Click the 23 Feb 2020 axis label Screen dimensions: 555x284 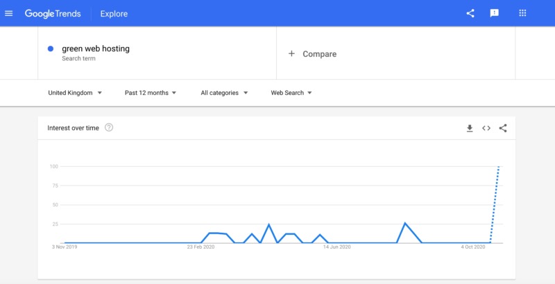200,247
